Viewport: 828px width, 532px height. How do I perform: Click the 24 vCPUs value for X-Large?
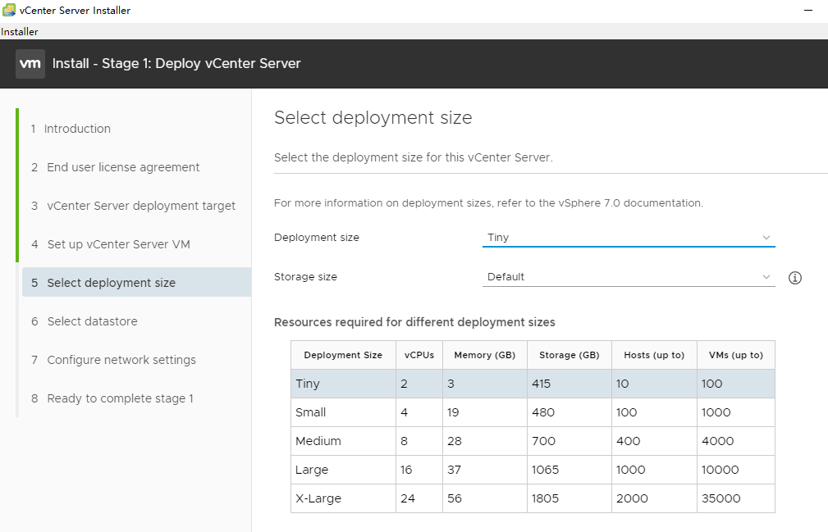tap(408, 498)
